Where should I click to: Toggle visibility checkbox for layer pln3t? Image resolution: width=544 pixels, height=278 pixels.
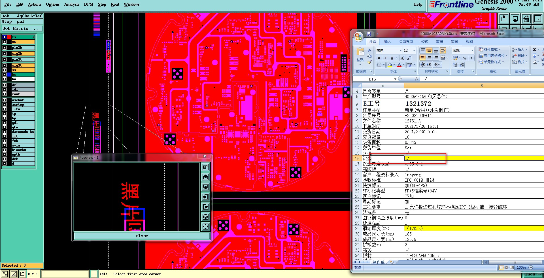[5, 60]
